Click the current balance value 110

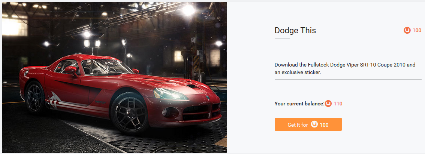pos(338,104)
